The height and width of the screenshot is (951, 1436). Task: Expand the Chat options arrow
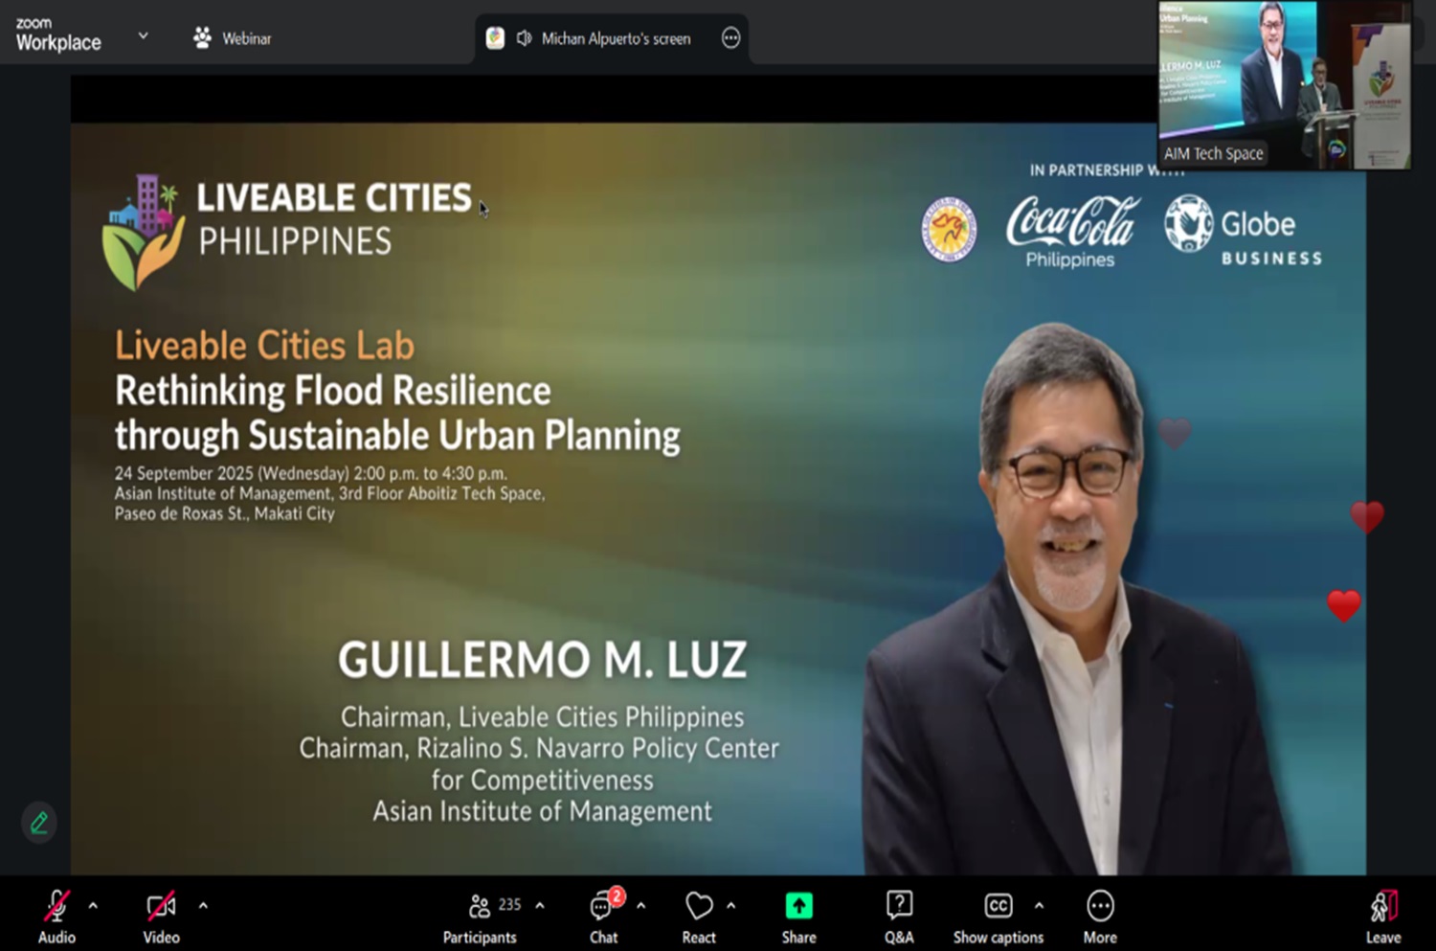click(x=640, y=905)
